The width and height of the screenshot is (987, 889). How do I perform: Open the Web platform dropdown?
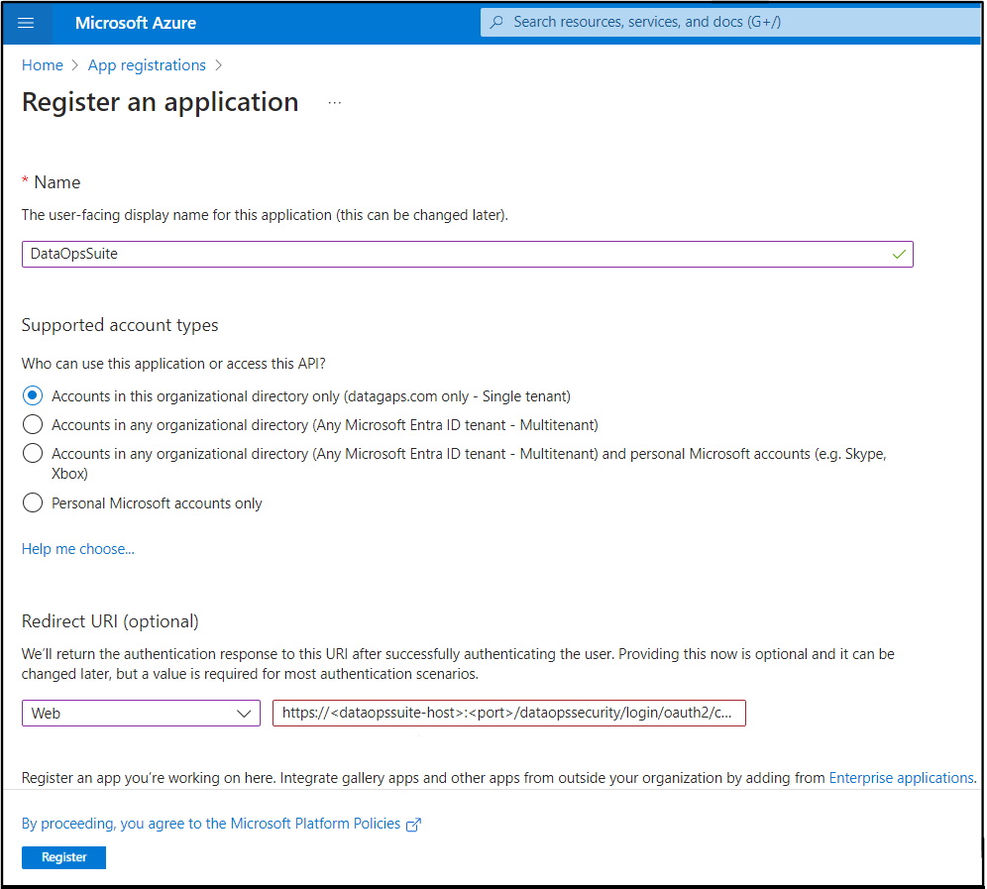141,714
